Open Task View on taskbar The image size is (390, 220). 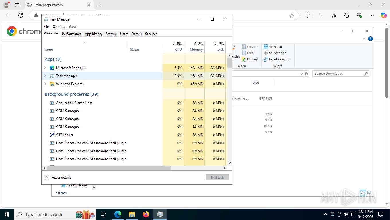(103, 214)
